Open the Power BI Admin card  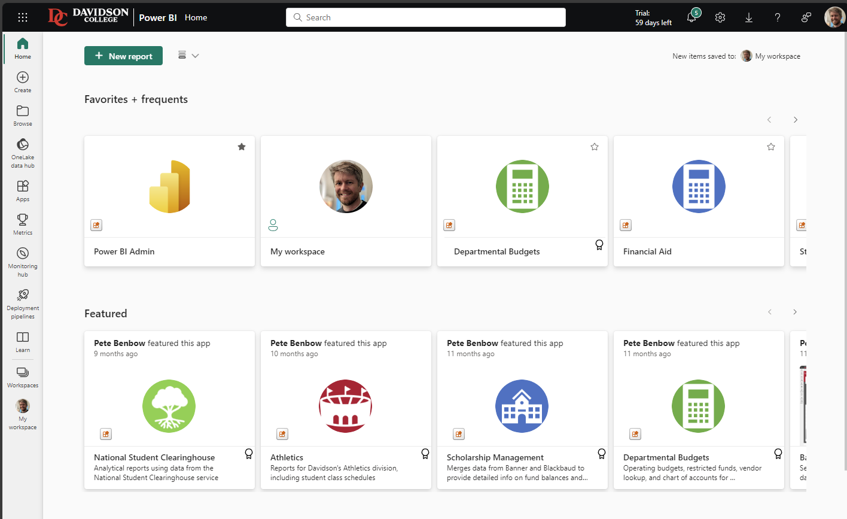169,201
